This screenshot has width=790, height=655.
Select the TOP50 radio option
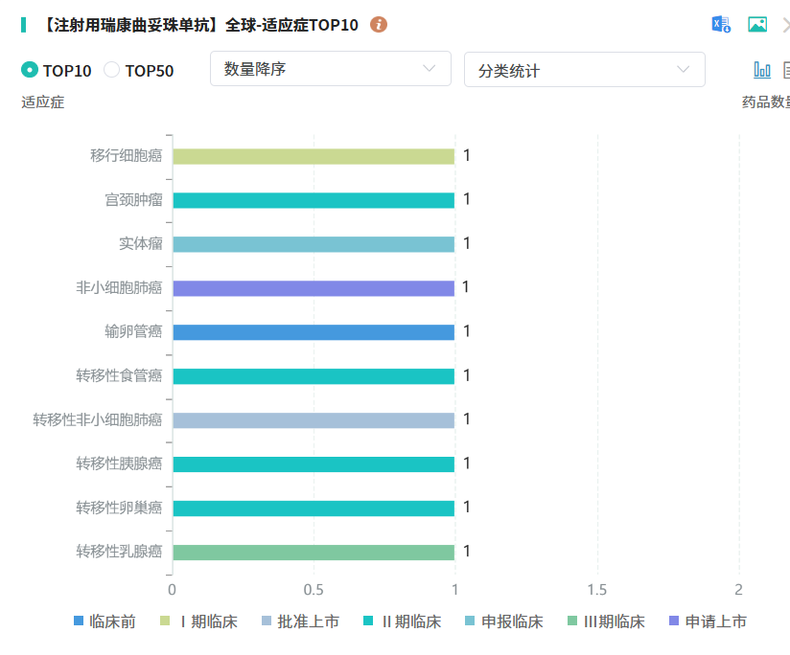(112, 70)
